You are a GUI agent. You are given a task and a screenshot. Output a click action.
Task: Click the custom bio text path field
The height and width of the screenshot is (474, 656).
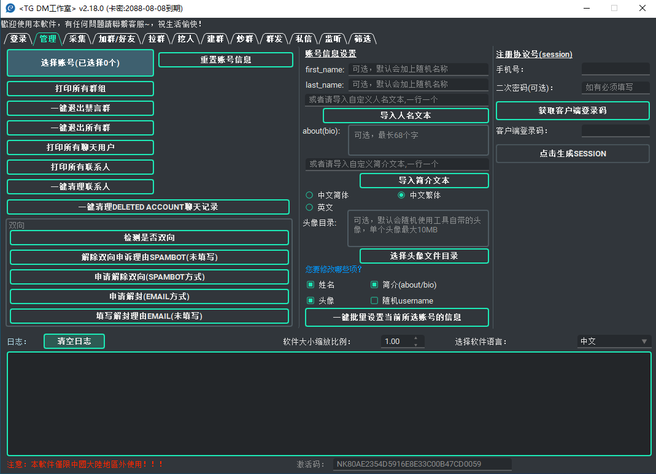(x=396, y=164)
